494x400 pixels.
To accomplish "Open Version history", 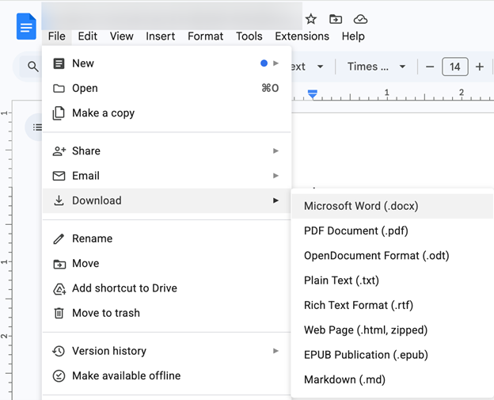I will [167, 351].
